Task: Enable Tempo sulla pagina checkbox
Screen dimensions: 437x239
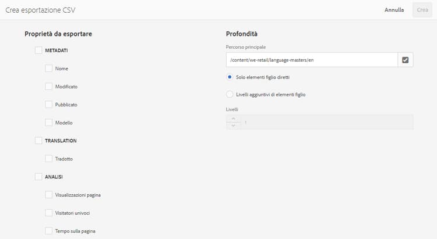Action: pos(49,231)
